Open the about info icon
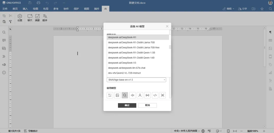This screenshot has height=133, width=274. (4, 73)
